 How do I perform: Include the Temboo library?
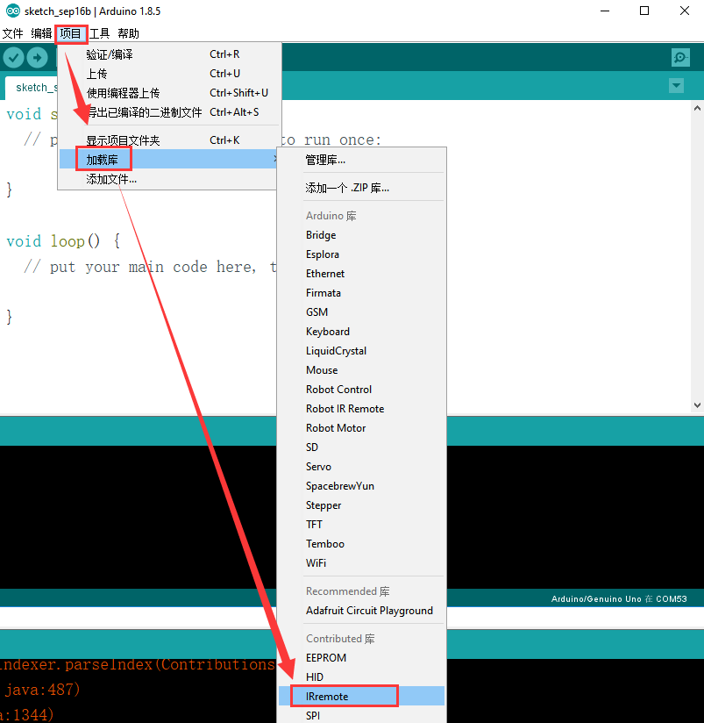coord(362,544)
